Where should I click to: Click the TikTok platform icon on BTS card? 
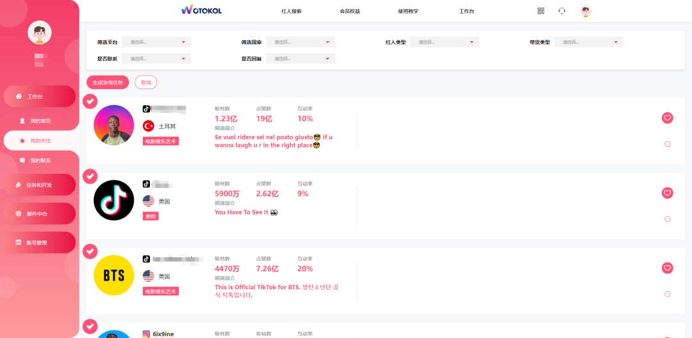[146, 259]
